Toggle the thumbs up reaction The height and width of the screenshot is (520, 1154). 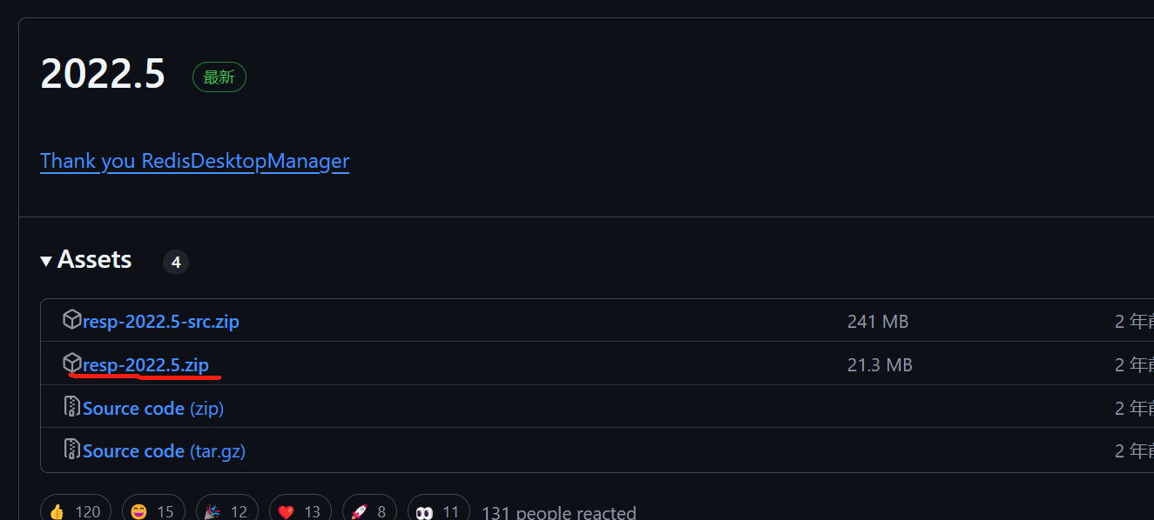76,511
